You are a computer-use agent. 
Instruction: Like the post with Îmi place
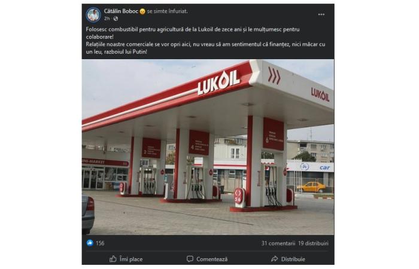126,259
